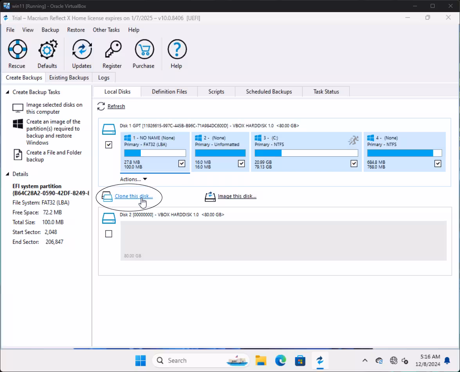
Task: Select Create image of partitions to restore Windows
Action: pyautogui.click(x=53, y=132)
